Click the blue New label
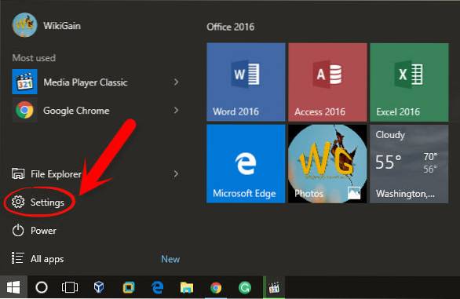Viewport: 460px width, 299px height. click(170, 259)
